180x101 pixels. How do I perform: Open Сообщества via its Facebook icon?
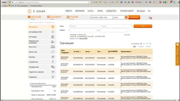53,62
